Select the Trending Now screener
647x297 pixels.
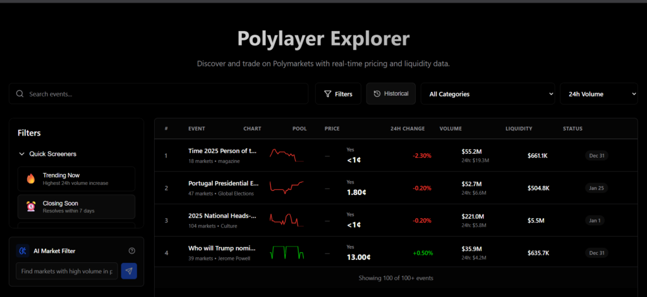[x=76, y=179]
